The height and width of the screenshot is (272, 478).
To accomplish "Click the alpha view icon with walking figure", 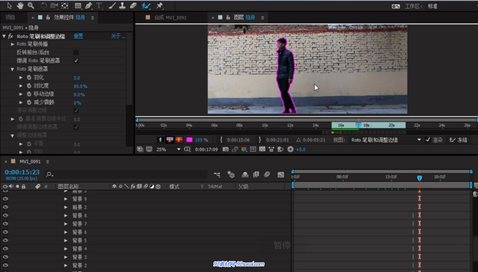I will 160,140.
